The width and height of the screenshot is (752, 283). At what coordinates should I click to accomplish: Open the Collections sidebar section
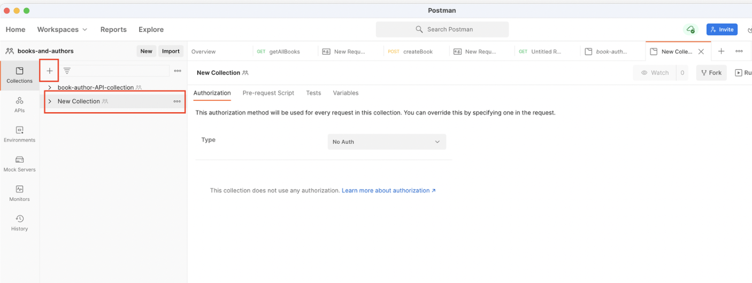(x=20, y=75)
